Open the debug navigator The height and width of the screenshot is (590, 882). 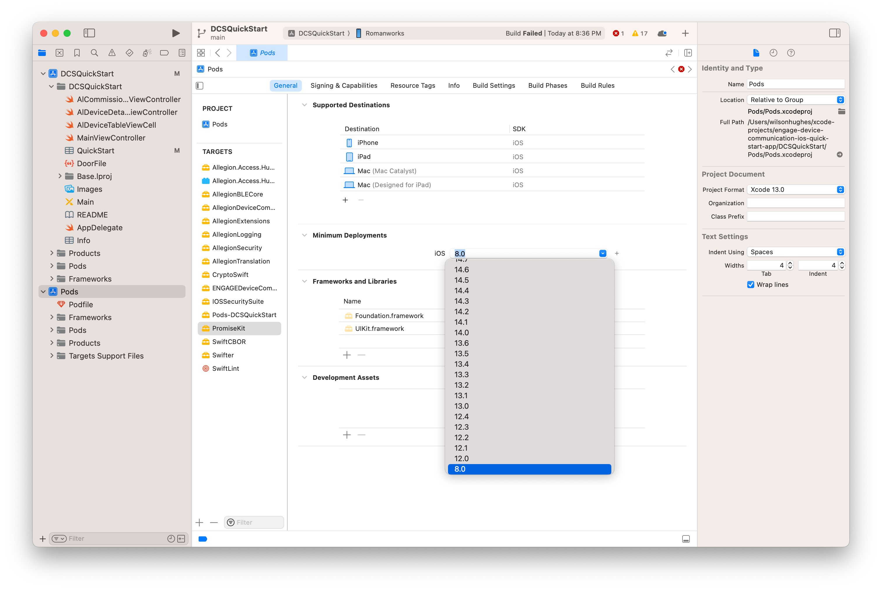coord(147,53)
